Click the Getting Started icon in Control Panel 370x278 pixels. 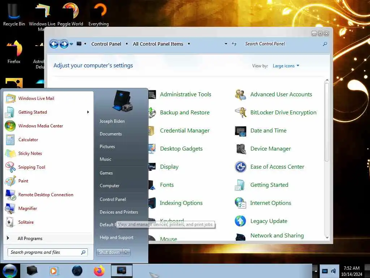(240, 185)
